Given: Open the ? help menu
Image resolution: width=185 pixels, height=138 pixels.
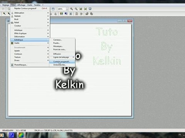Looking at the screenshot, I should [x=43, y=5].
